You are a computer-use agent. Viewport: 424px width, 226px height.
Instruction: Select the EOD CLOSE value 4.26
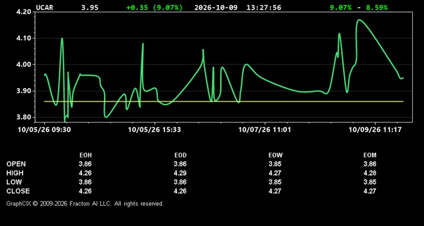point(180,191)
